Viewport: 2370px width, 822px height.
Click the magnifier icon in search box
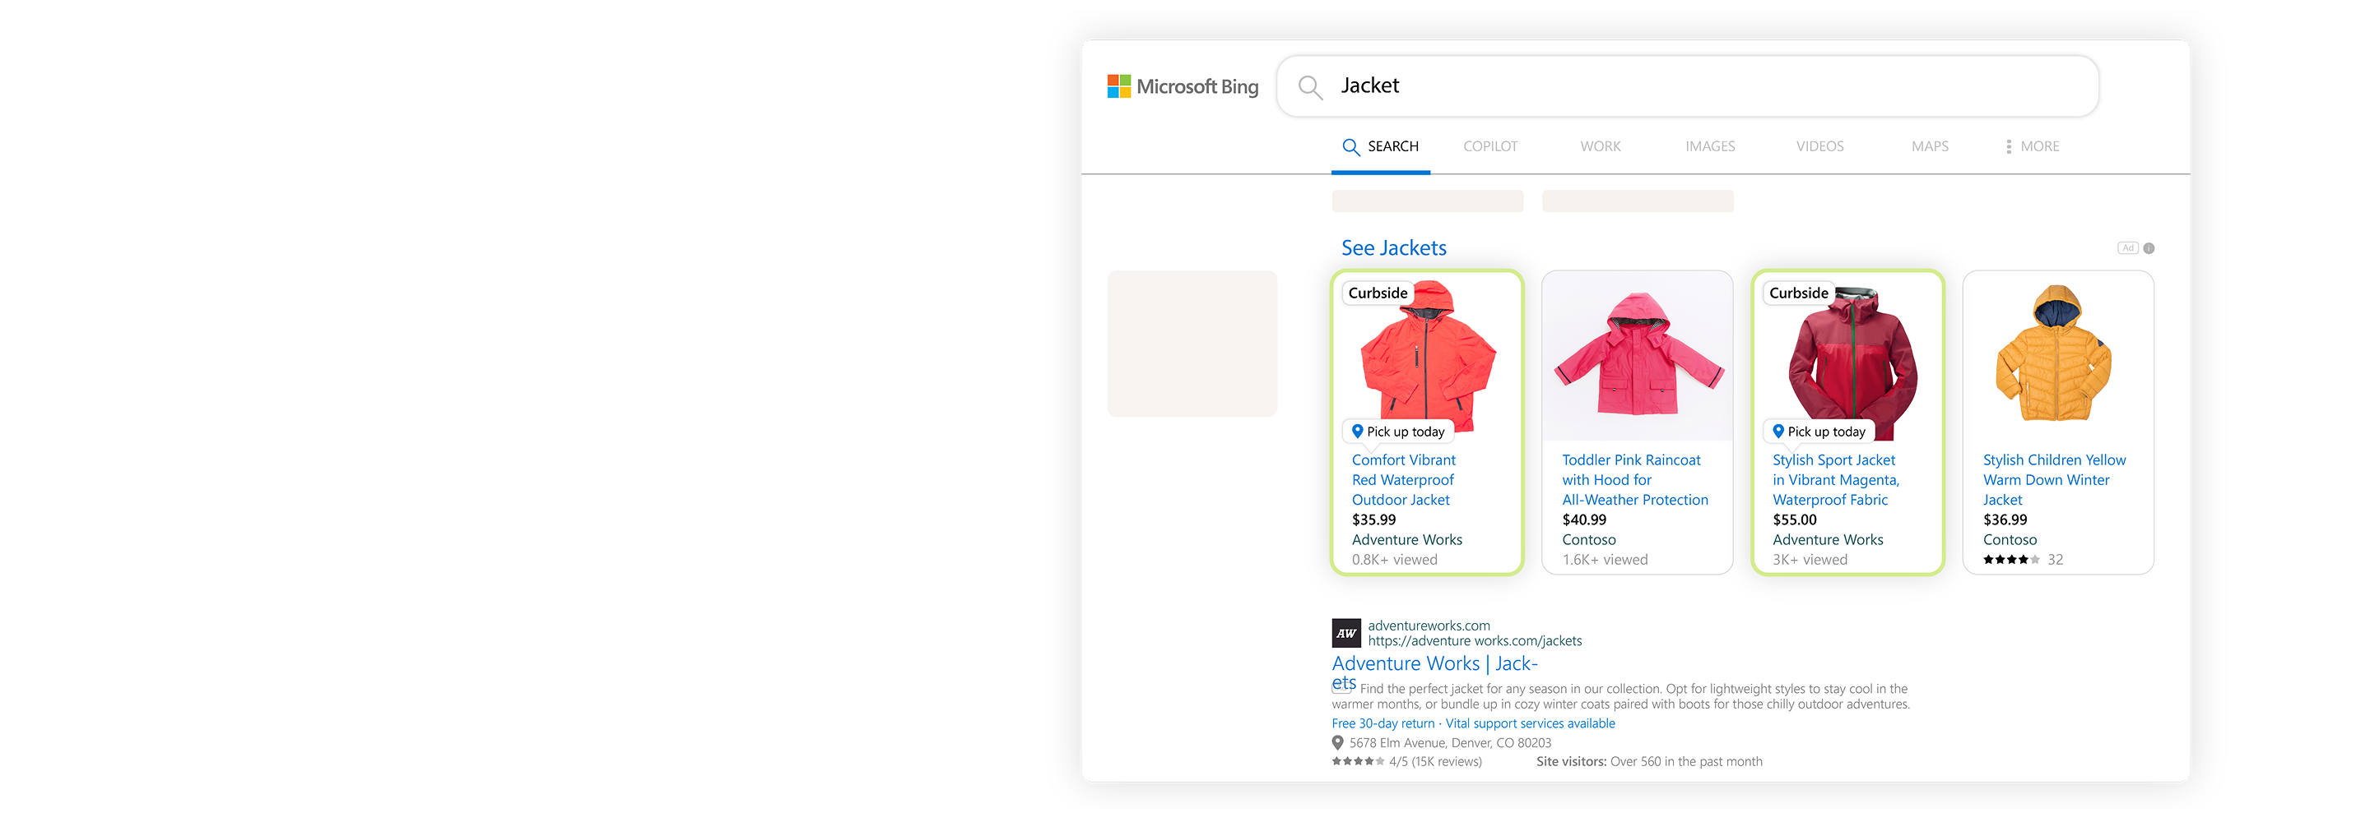1309,87
